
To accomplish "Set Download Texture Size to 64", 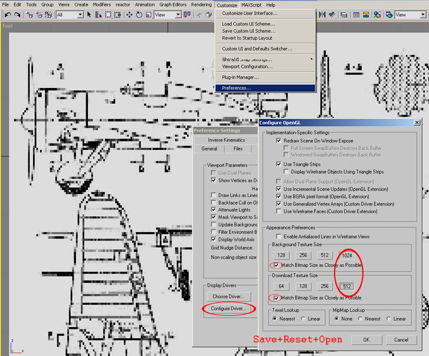I will click(x=281, y=286).
